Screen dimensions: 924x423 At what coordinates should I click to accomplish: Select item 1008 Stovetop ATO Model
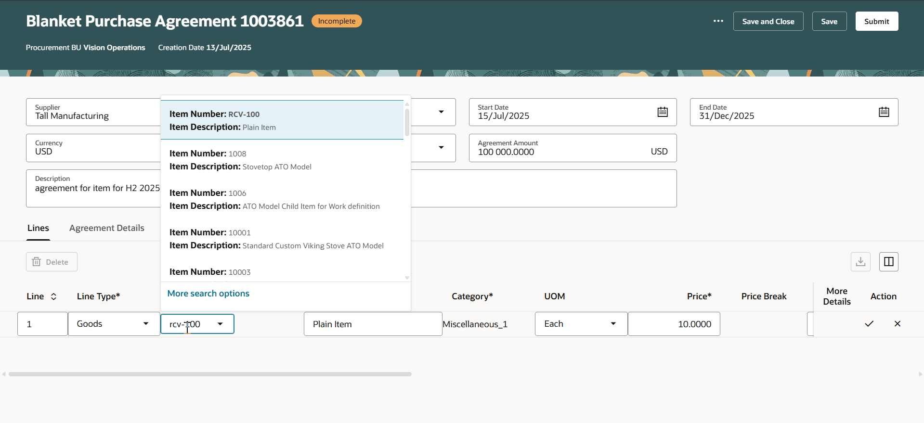point(282,160)
